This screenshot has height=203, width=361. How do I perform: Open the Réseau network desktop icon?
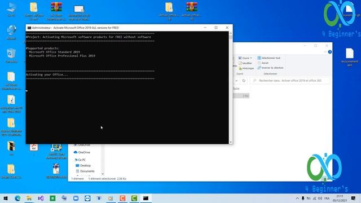(11, 33)
